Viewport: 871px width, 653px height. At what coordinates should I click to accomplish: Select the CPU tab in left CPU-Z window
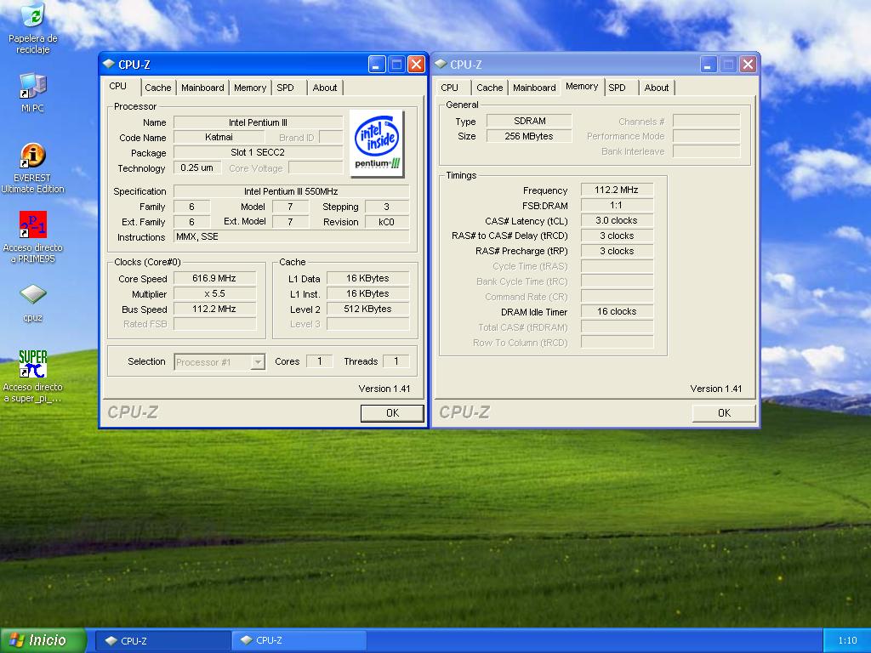pos(117,86)
